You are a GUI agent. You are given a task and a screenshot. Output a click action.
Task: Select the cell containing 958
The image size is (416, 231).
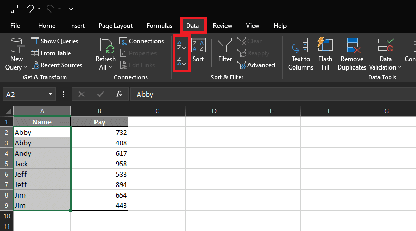(100, 163)
